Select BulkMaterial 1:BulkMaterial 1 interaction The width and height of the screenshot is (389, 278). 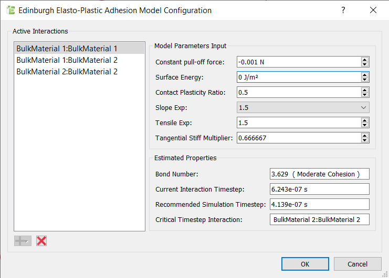point(67,48)
